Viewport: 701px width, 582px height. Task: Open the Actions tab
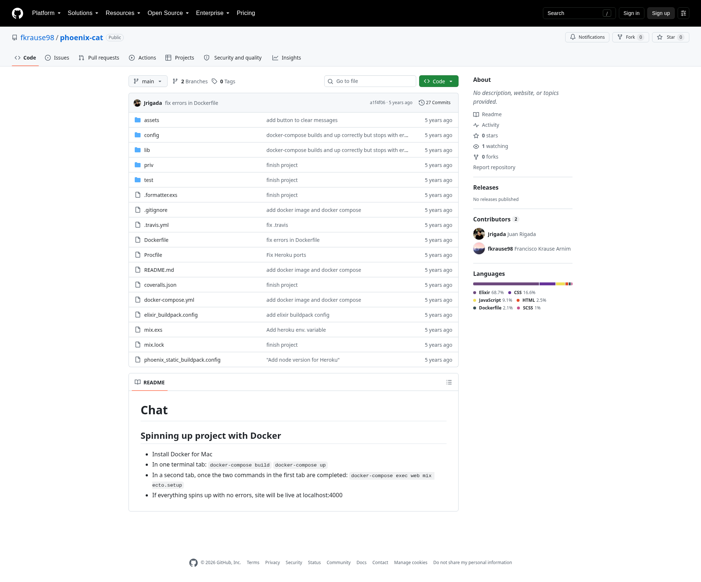[x=142, y=58]
